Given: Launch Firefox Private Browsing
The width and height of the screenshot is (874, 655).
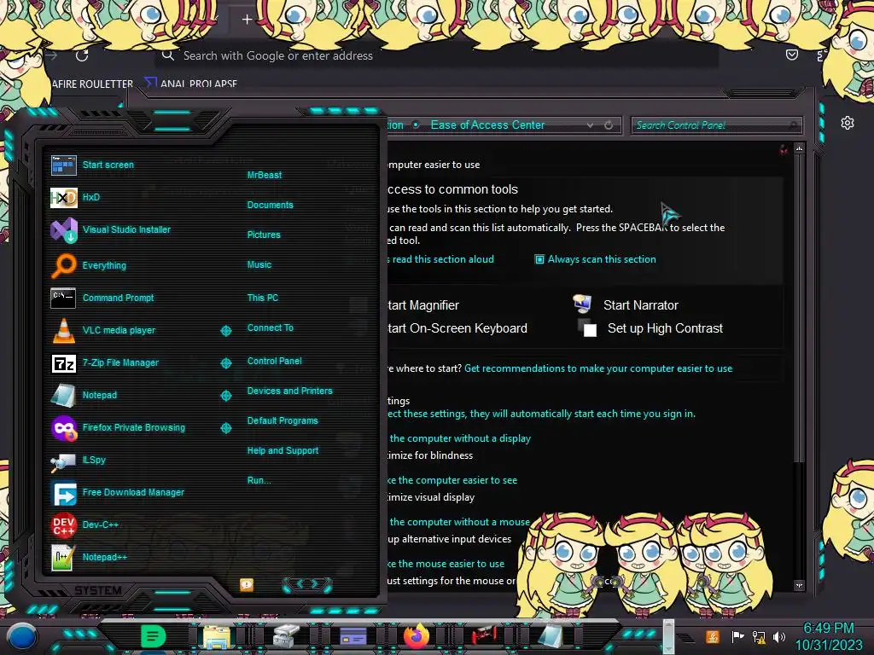Looking at the screenshot, I should coord(118,428).
